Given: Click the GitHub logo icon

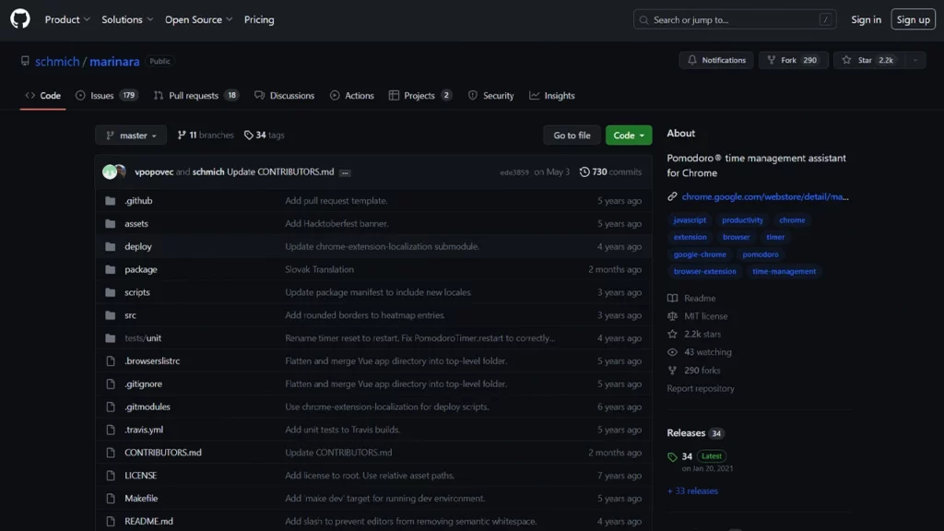Looking at the screenshot, I should point(19,19).
